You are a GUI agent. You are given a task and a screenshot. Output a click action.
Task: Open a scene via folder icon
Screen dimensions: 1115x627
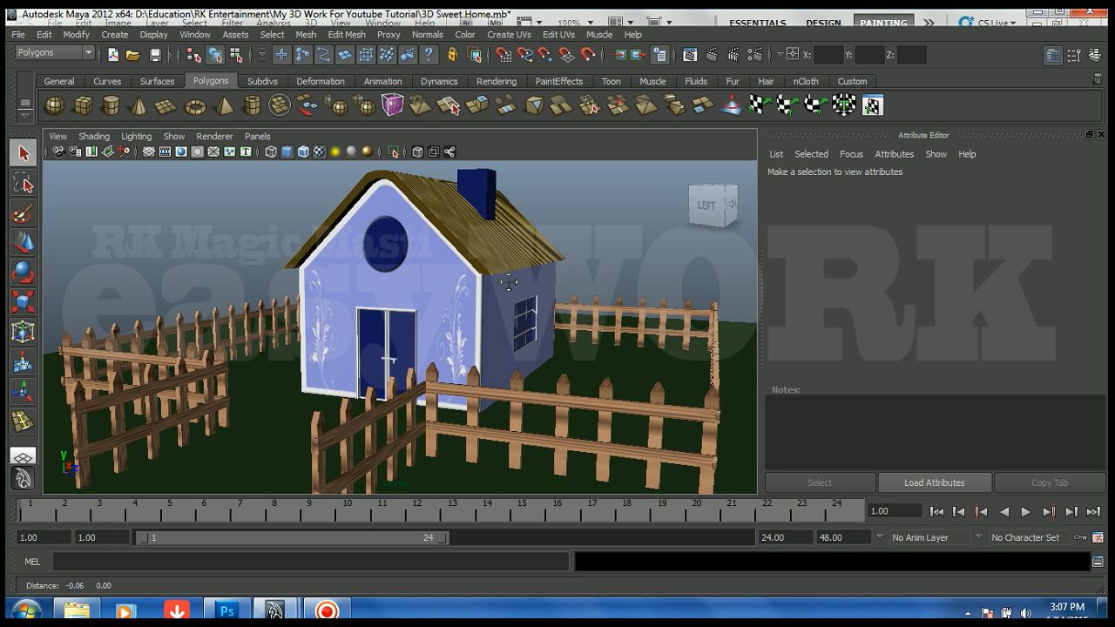133,55
